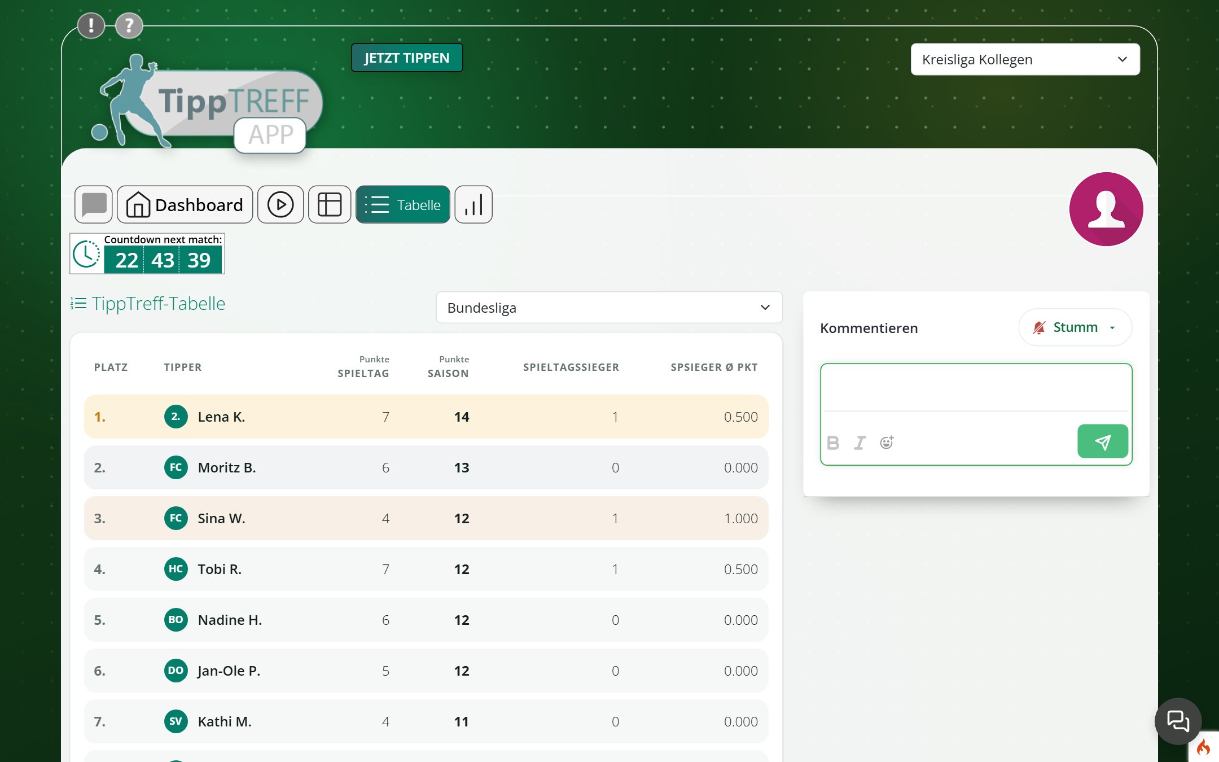Open the bar chart statistics tab
This screenshot has width=1219, height=762.
coord(473,204)
